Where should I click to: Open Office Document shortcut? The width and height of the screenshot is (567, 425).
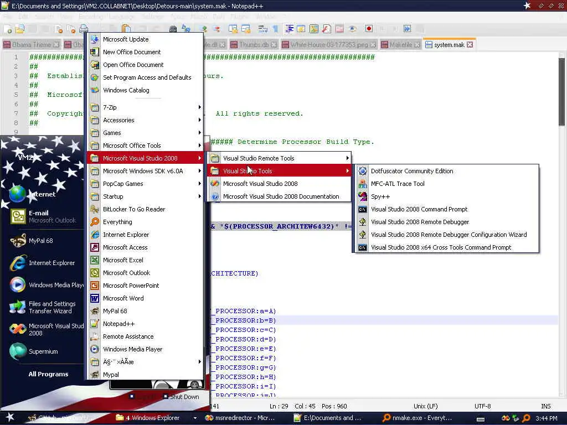click(145, 65)
